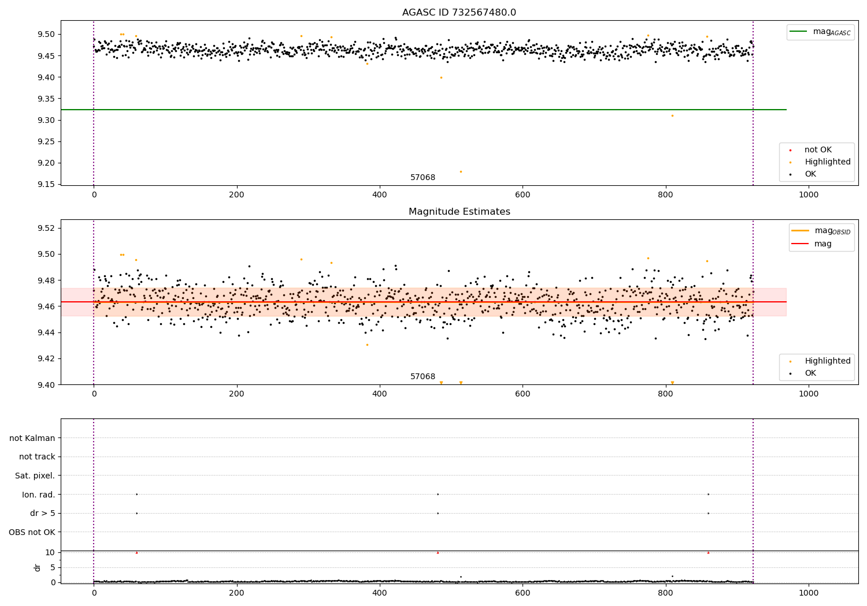Viewport: 867px width, 606px height.
Task: Click the last dr > 5 flag dot
Action: (708, 513)
